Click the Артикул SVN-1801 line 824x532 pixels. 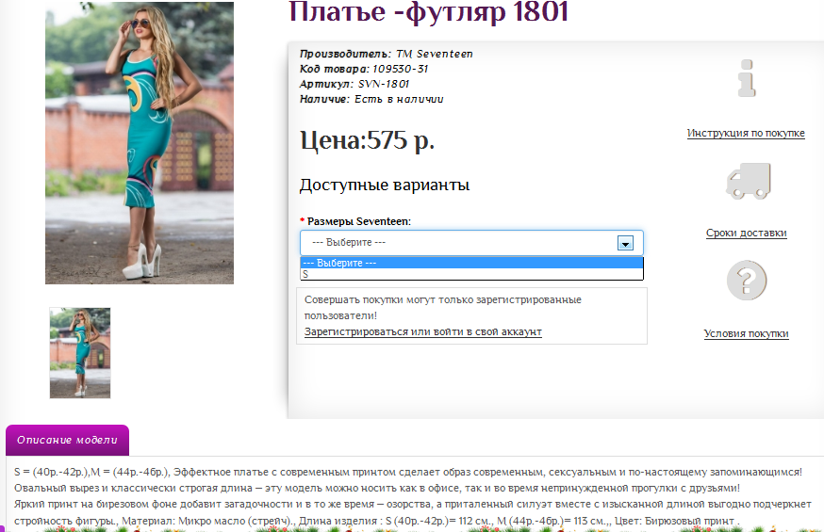tap(354, 84)
